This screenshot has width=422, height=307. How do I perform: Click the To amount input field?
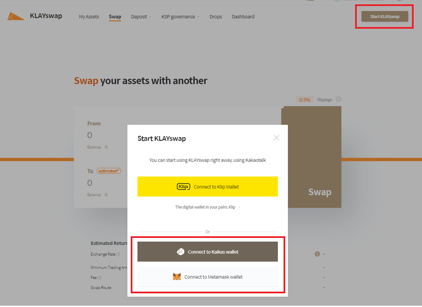[x=90, y=183]
